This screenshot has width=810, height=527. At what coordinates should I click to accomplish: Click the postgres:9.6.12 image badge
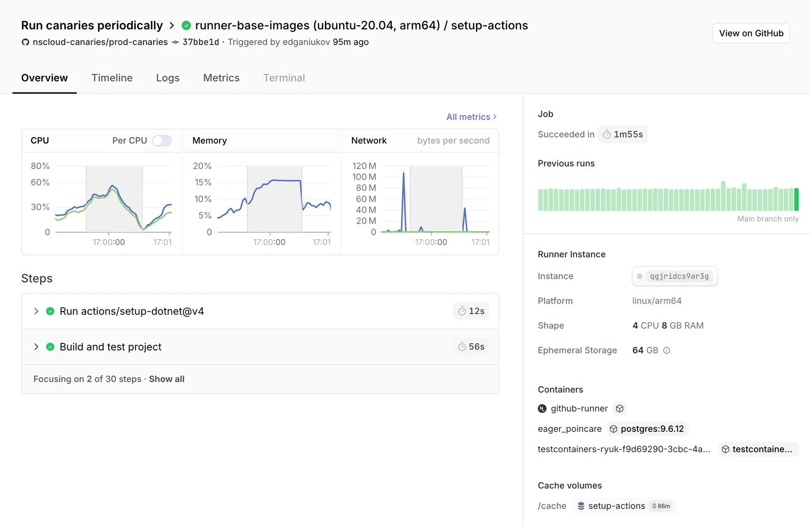point(647,429)
